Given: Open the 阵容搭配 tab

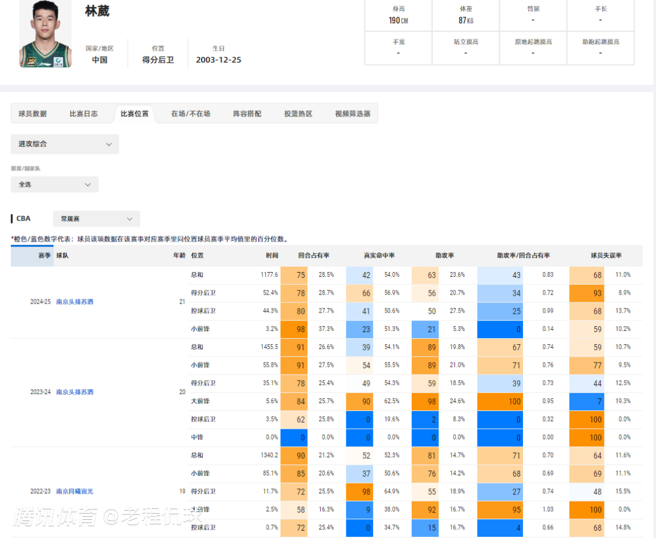Looking at the screenshot, I should tap(247, 114).
